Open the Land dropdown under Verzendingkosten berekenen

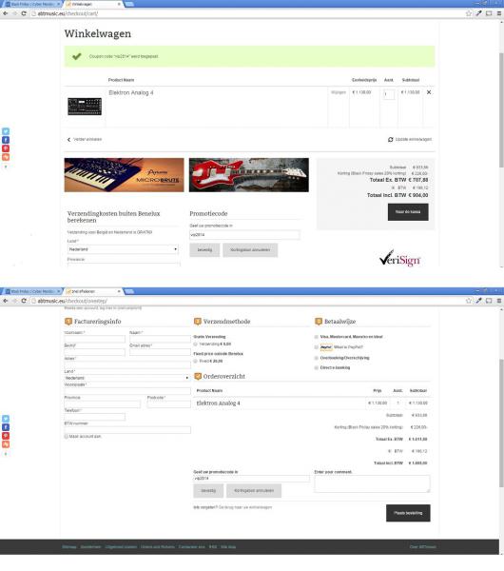coord(124,249)
